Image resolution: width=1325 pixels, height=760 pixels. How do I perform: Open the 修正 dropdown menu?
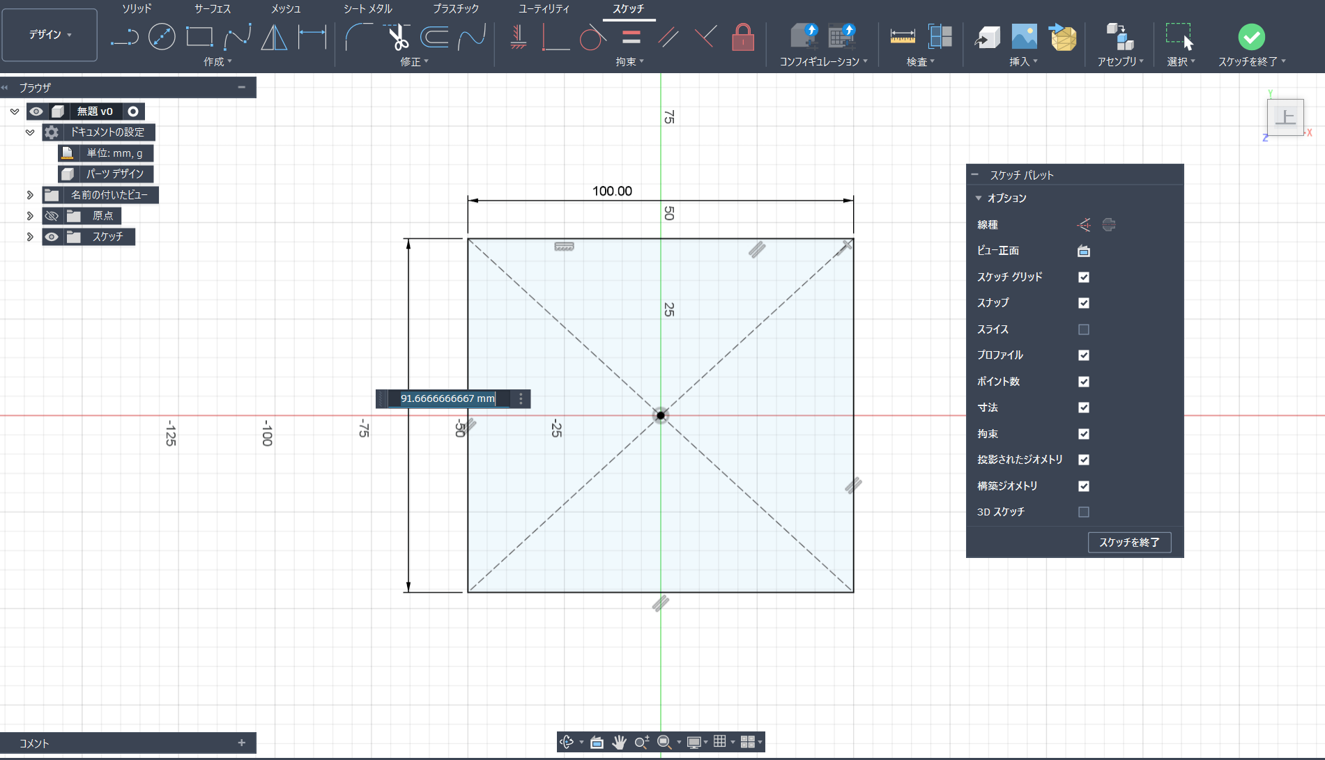pyautogui.click(x=414, y=62)
